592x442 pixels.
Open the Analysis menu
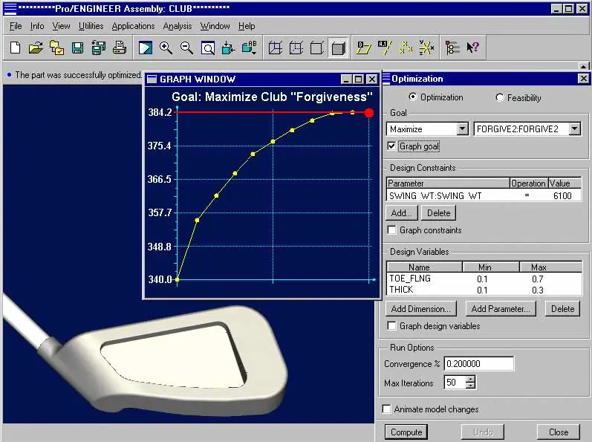point(177,26)
